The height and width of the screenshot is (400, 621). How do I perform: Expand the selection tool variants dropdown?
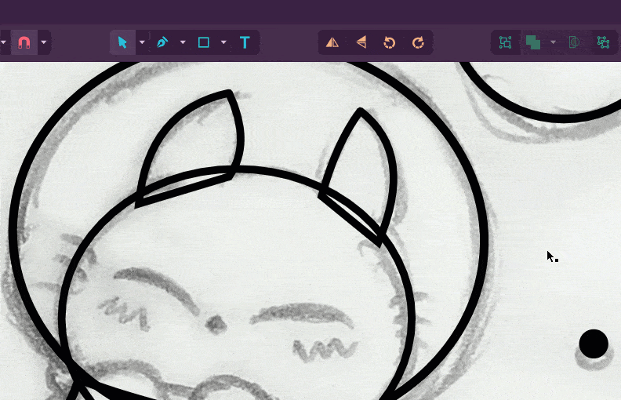click(x=142, y=42)
